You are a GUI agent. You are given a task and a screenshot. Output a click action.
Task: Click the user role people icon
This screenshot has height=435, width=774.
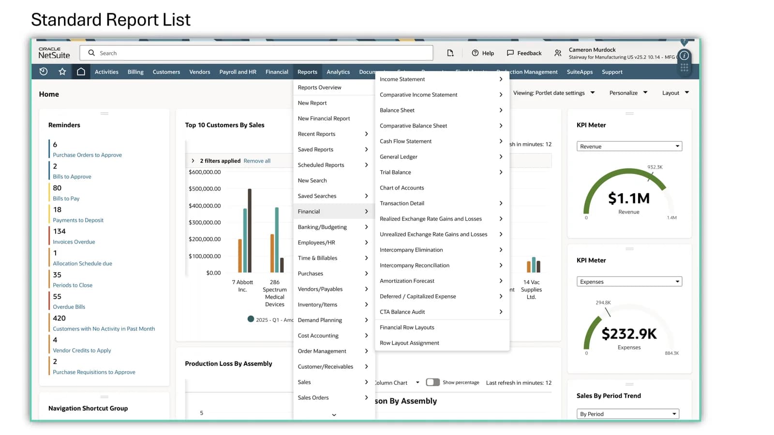[558, 53]
